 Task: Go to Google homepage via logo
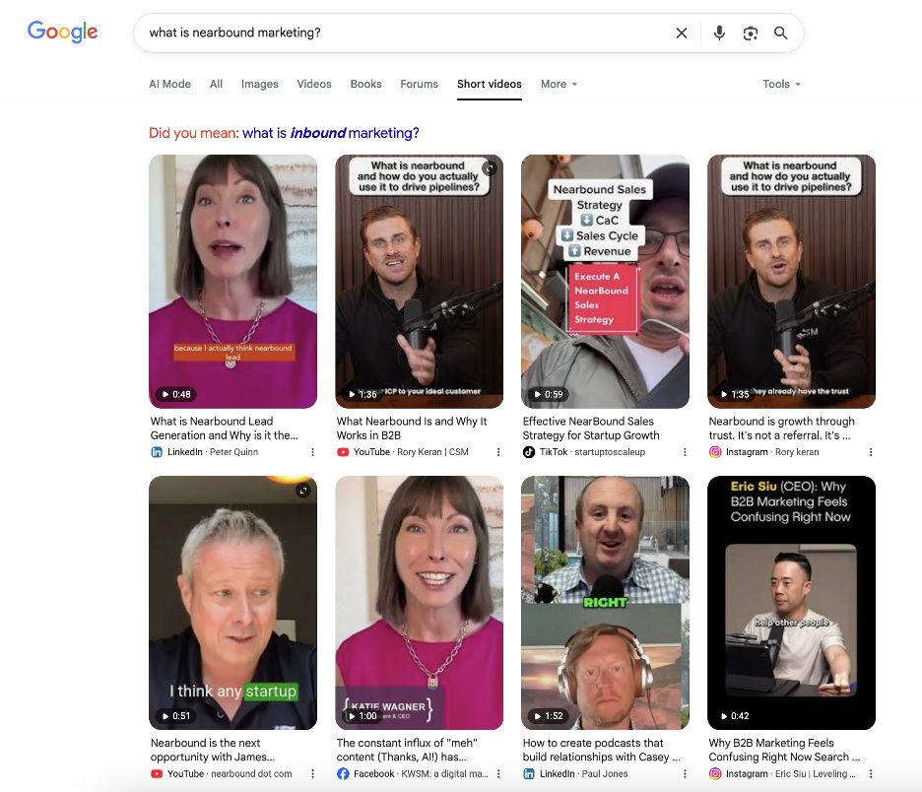pyautogui.click(x=63, y=32)
